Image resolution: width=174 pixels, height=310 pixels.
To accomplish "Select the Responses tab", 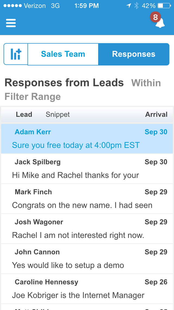I will tap(133, 54).
